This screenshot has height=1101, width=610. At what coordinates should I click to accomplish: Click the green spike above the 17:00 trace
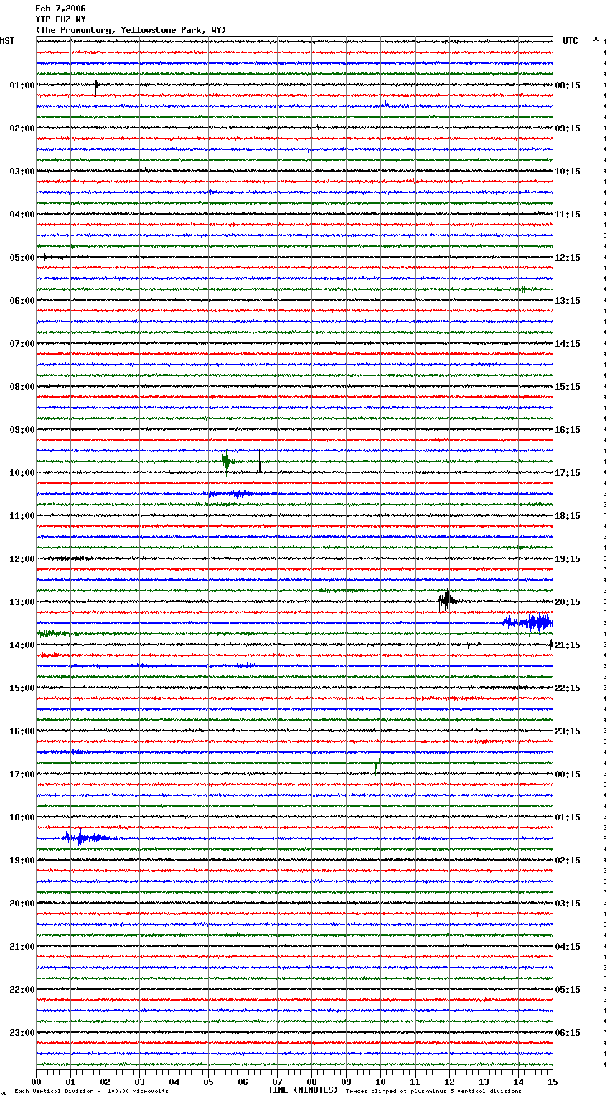coord(378,762)
